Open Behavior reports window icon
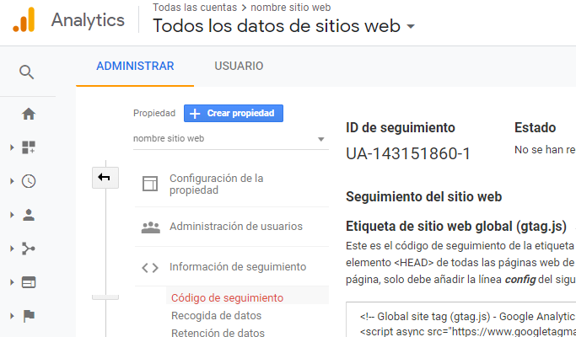 click(x=29, y=282)
